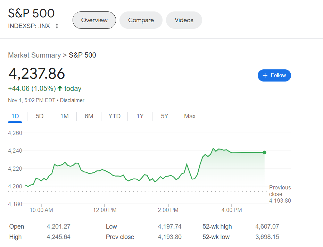Image resolution: width=323 pixels, height=247 pixels.
Task: Click the 52-wk high value 4,607.07
Action: (267, 227)
